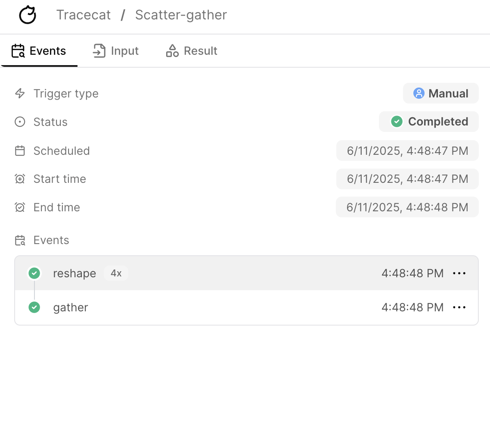The height and width of the screenshot is (445, 490).
Task: Click the Events section calendar-search icon
Action: [x=20, y=240]
